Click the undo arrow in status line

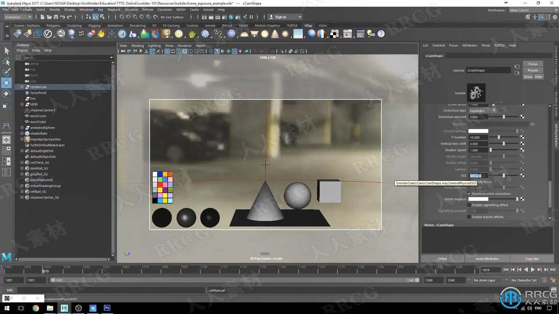tap(62, 17)
